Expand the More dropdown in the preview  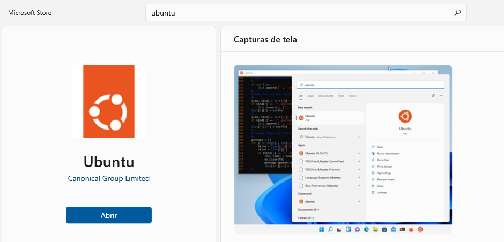[x=353, y=96]
